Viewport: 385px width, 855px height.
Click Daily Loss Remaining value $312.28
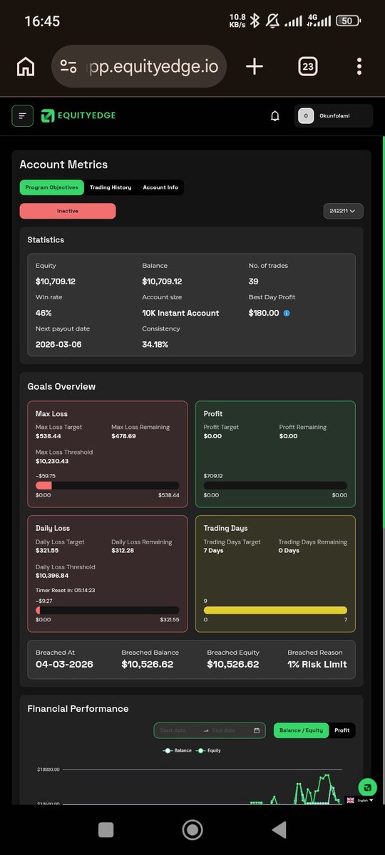[x=123, y=550]
